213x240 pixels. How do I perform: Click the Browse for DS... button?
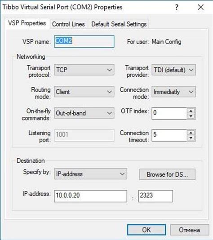pos(167,174)
